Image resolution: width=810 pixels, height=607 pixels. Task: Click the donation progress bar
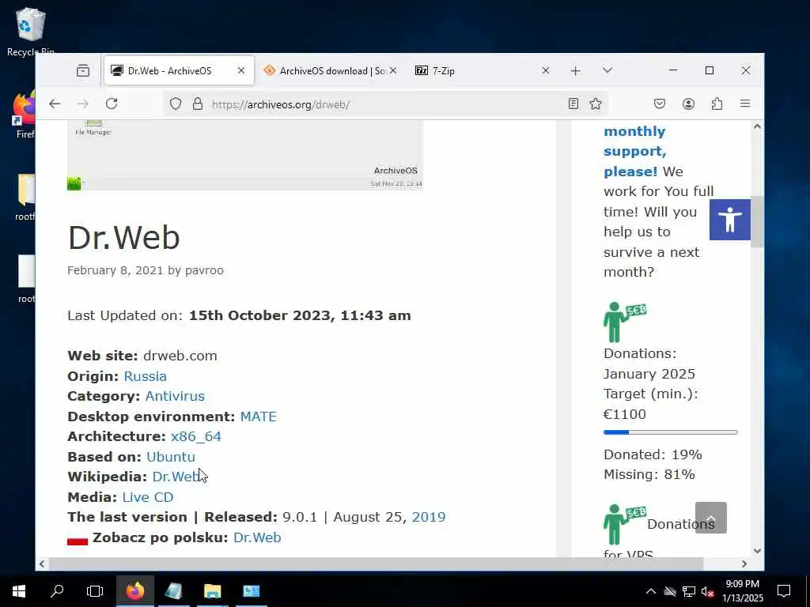(x=671, y=432)
